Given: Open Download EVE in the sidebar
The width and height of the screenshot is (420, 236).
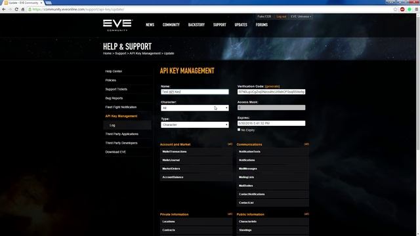Looking at the screenshot, I should pyautogui.click(x=115, y=152).
